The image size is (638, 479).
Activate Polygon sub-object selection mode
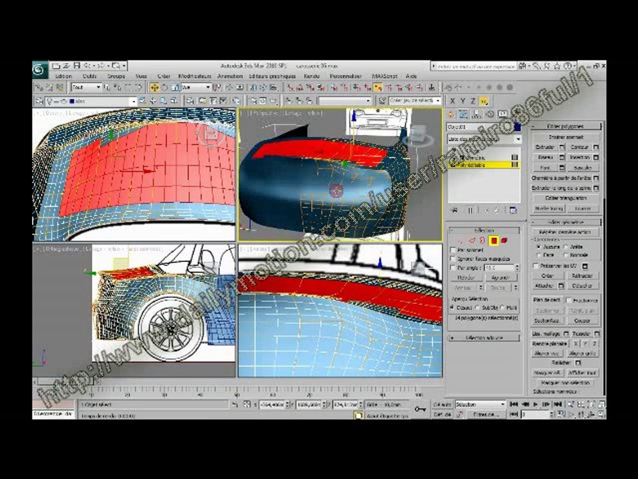(494, 241)
